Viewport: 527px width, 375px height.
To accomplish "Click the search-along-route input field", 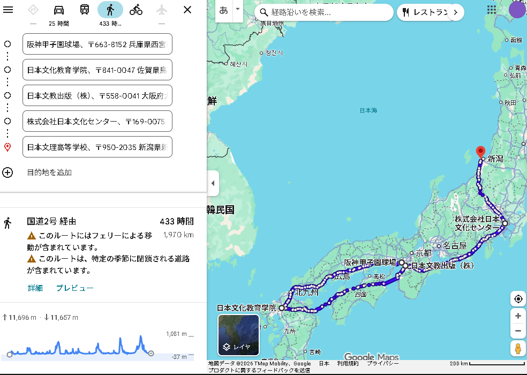I will pos(329,12).
